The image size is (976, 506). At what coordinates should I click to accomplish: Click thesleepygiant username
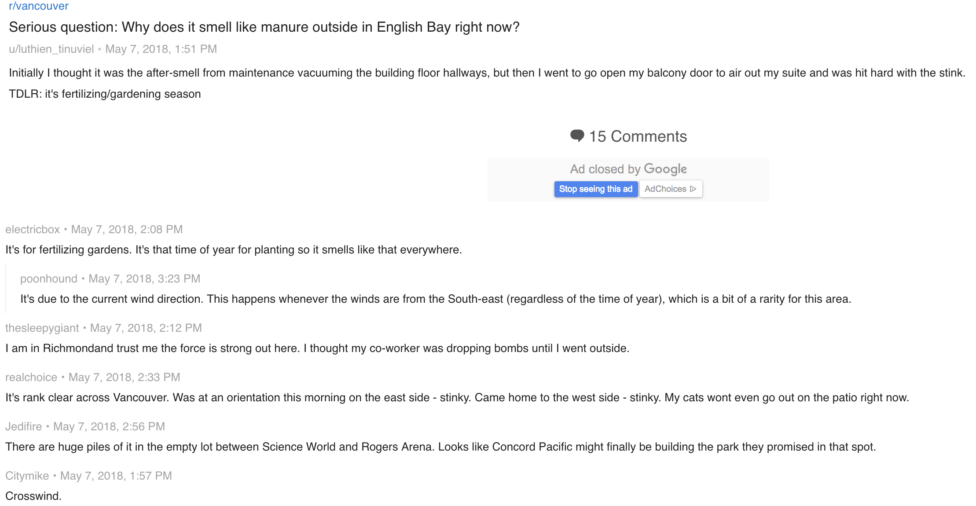42,328
